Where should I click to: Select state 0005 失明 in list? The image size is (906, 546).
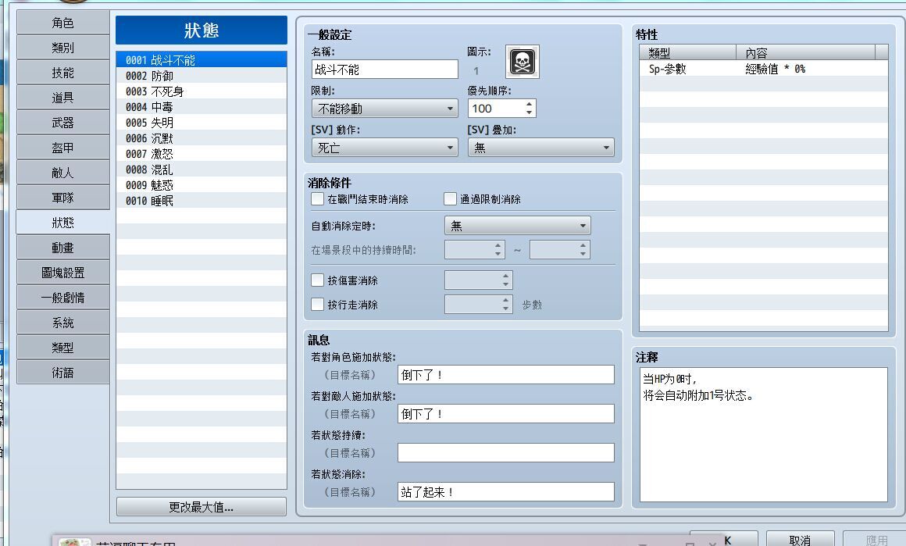pyautogui.click(x=201, y=123)
